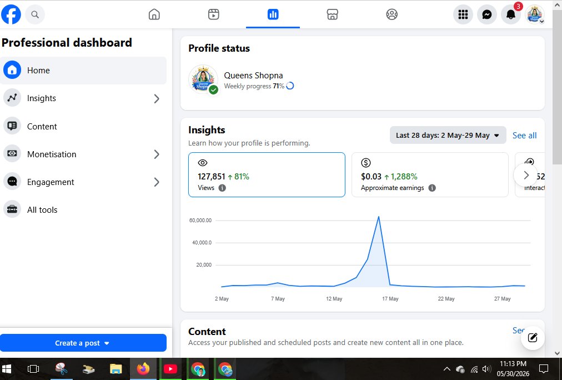
Task: Select the Professional dashboard tab icon
Action: pyautogui.click(x=273, y=14)
